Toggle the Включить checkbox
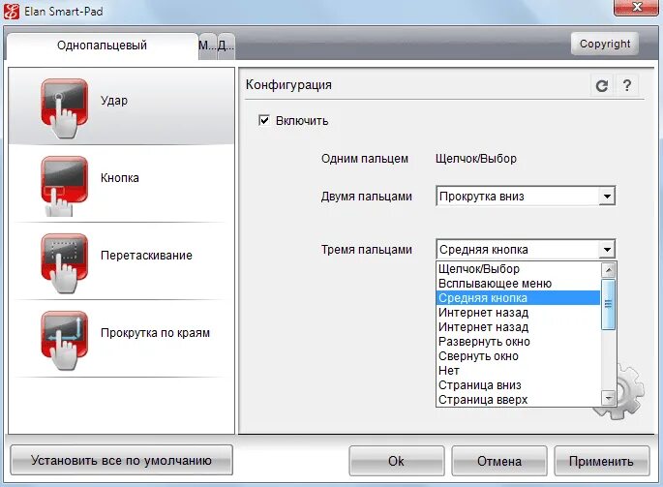663x487 pixels. [x=264, y=121]
